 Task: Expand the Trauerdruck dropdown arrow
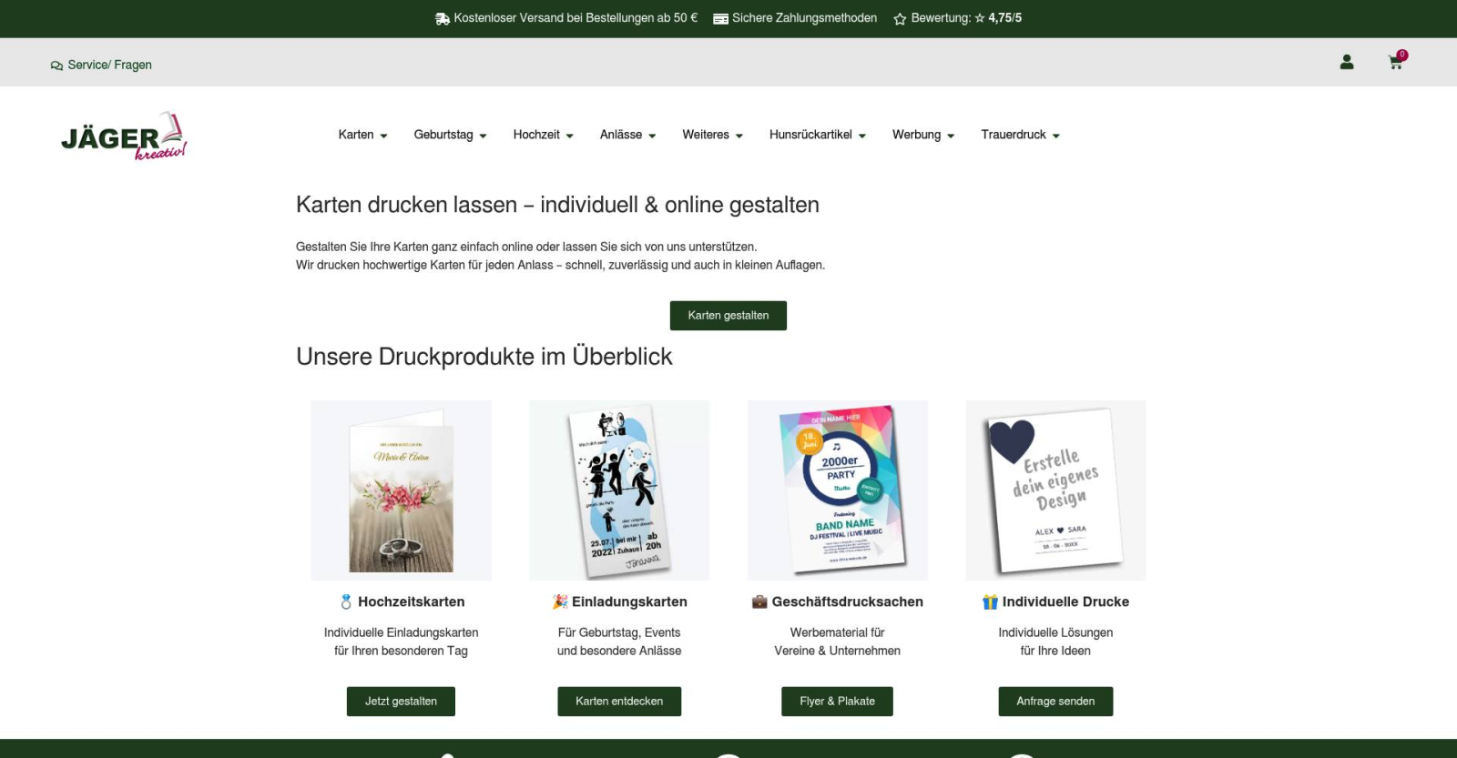pos(1055,136)
